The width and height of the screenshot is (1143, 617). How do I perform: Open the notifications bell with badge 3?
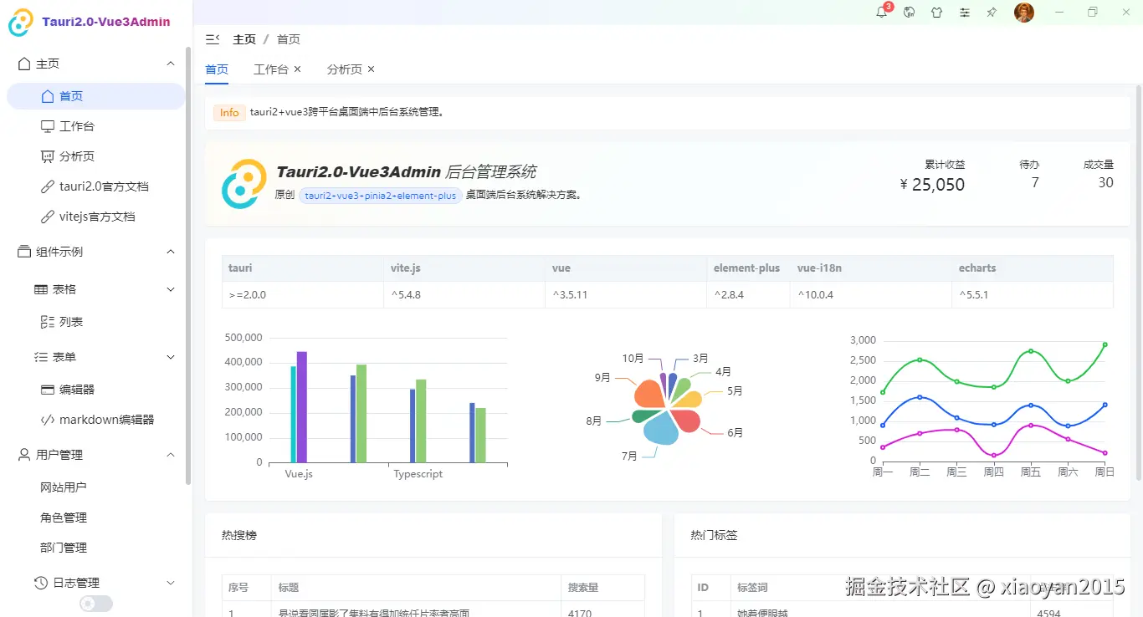coord(881,13)
